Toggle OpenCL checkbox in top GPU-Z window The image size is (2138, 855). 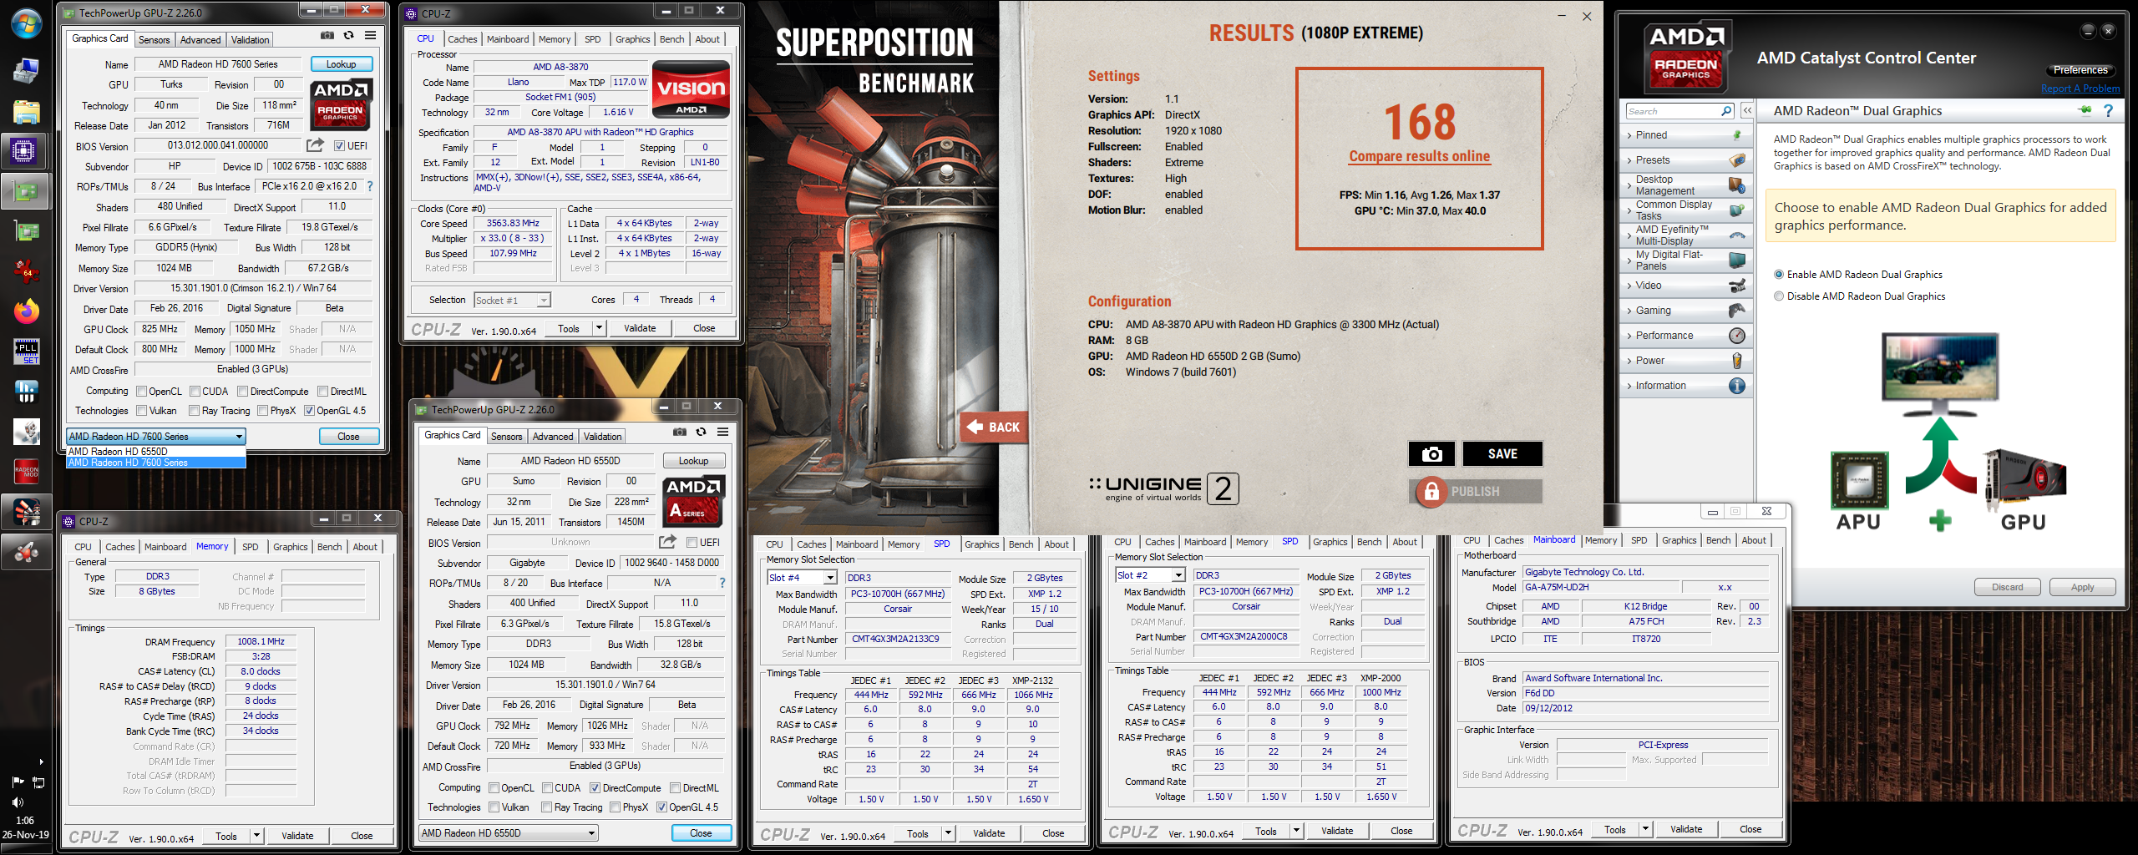(x=142, y=392)
